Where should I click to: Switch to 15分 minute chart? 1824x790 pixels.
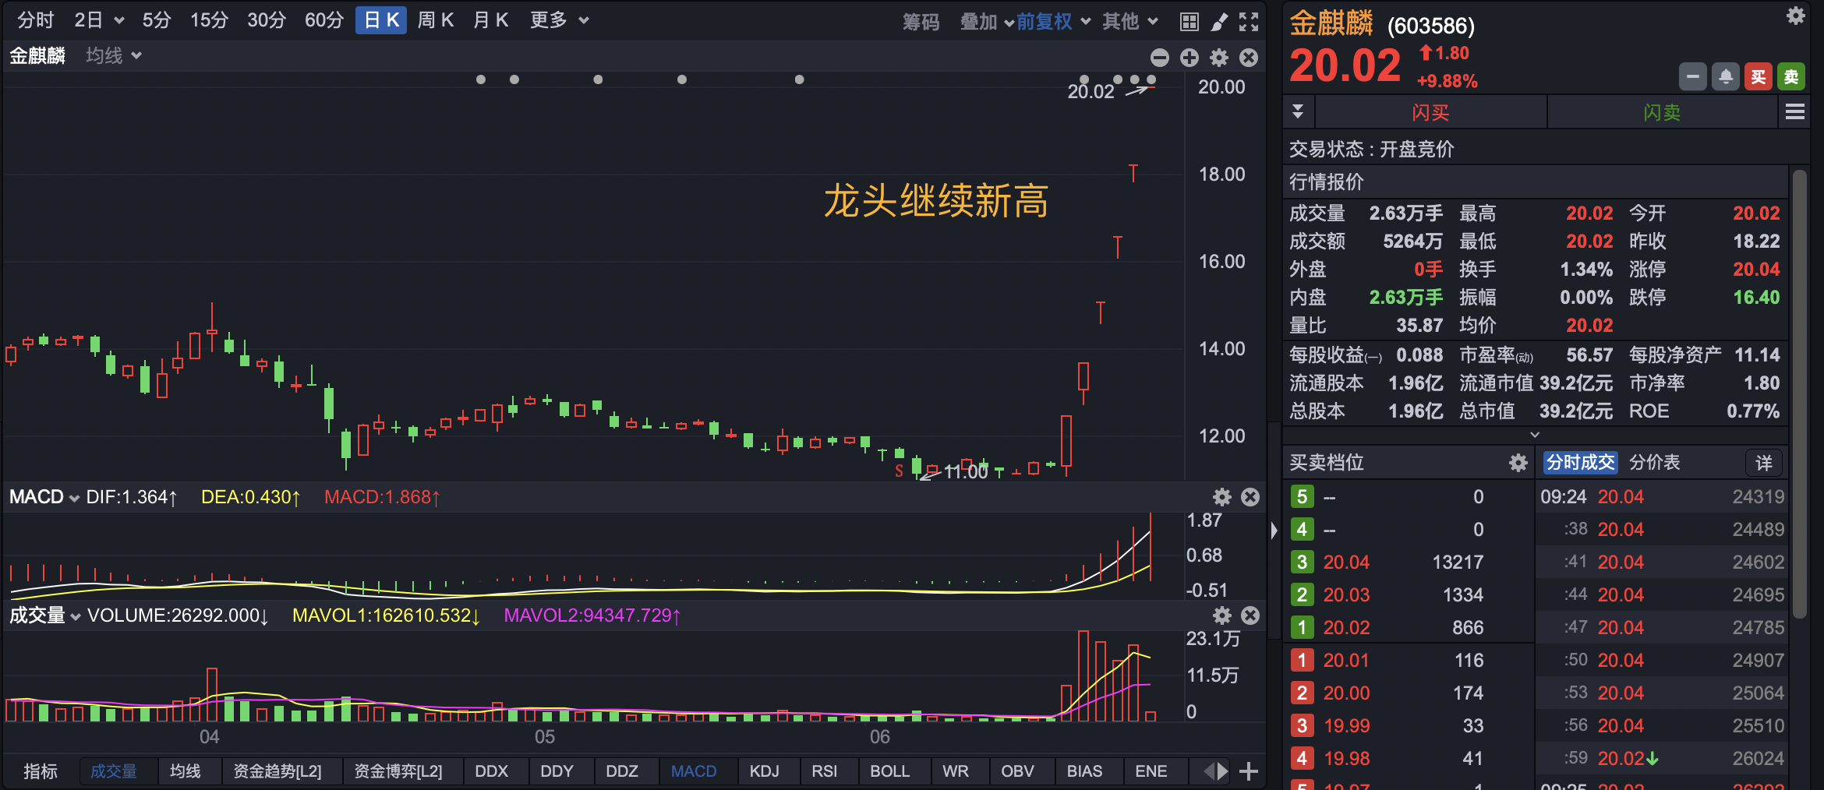(209, 20)
